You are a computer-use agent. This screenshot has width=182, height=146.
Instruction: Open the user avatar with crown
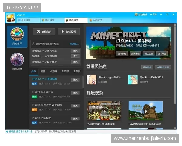(11, 18)
